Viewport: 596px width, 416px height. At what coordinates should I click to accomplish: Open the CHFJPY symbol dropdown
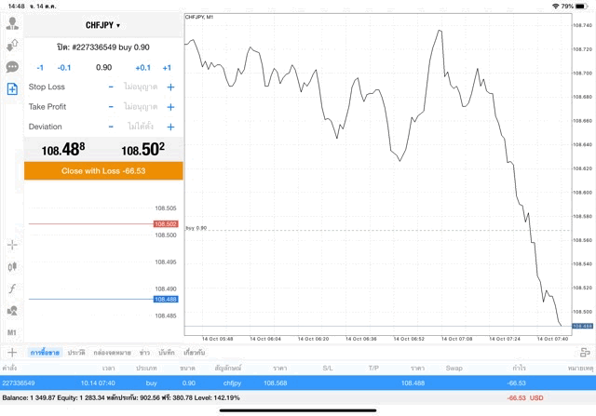point(103,25)
